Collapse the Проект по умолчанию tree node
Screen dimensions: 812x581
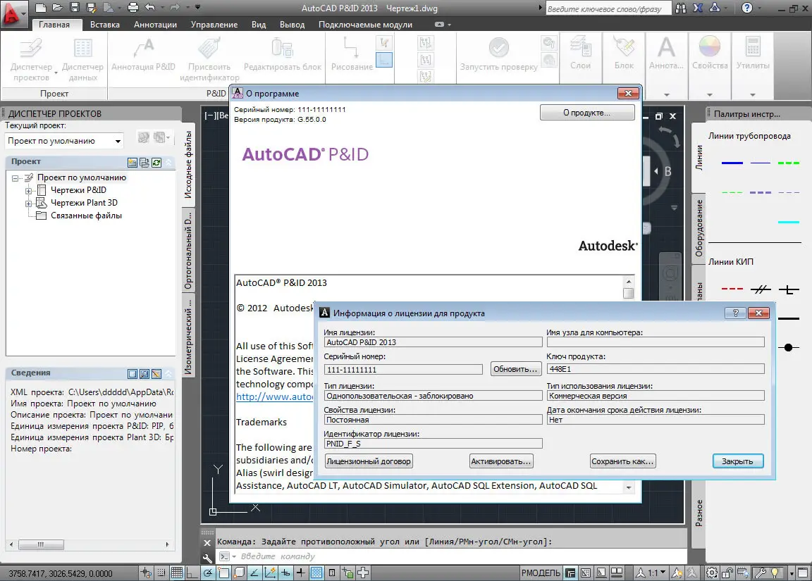(x=15, y=178)
